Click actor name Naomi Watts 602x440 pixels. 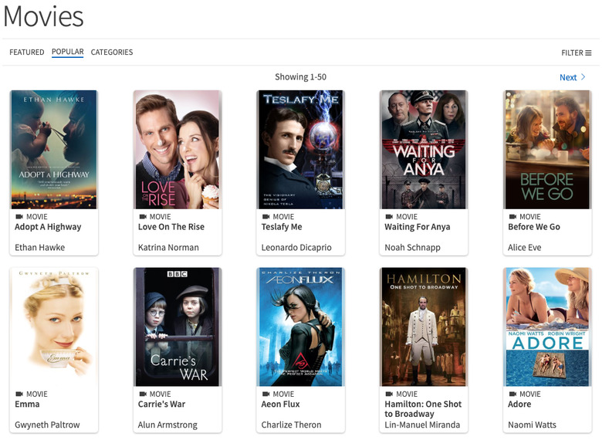[532, 425]
